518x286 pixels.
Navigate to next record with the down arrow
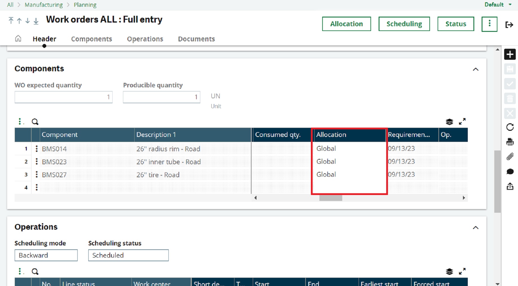click(27, 20)
